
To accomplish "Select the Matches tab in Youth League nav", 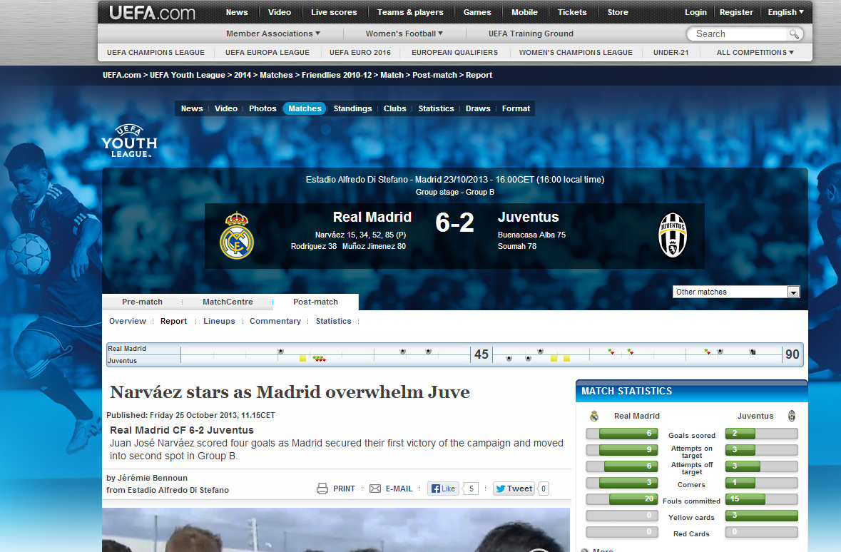I will coord(305,108).
